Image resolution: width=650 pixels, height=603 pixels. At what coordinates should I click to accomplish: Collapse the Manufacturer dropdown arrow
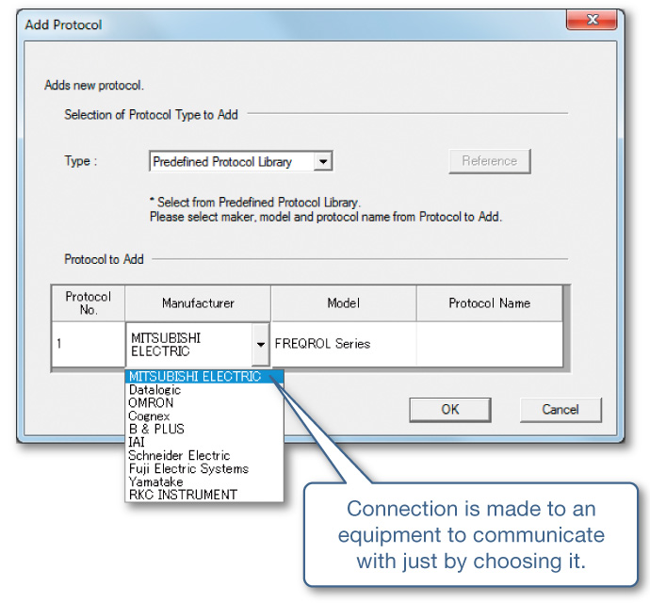(261, 344)
